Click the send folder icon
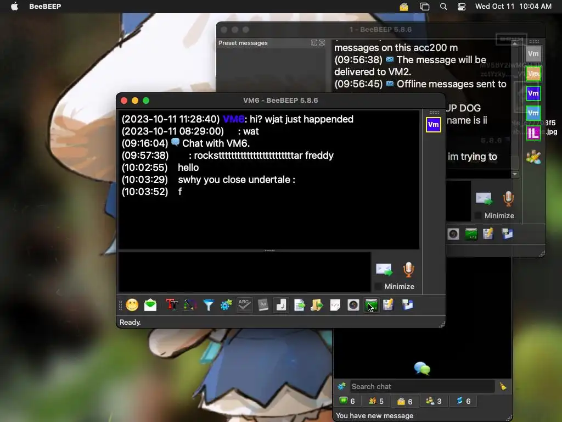 tap(317, 305)
